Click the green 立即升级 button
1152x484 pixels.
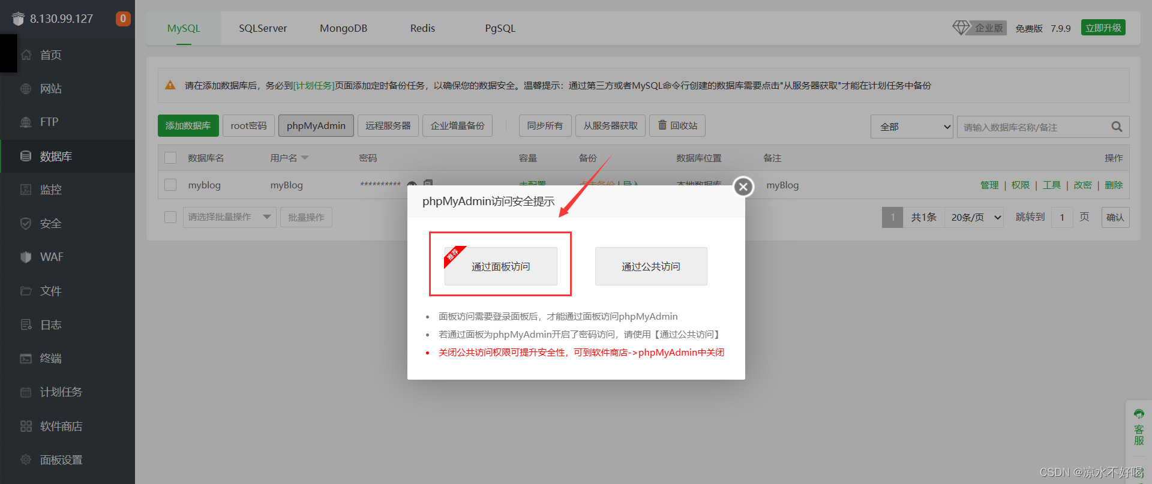pyautogui.click(x=1103, y=28)
